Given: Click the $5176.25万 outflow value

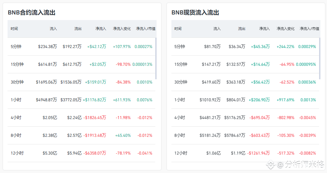Looking at the screenshot, I should tap(235, 118).
